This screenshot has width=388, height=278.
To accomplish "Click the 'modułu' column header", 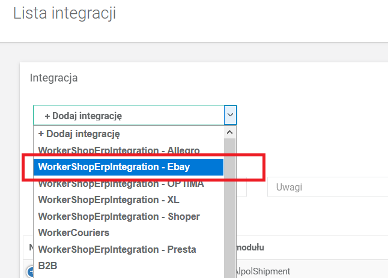I will [x=249, y=247].
